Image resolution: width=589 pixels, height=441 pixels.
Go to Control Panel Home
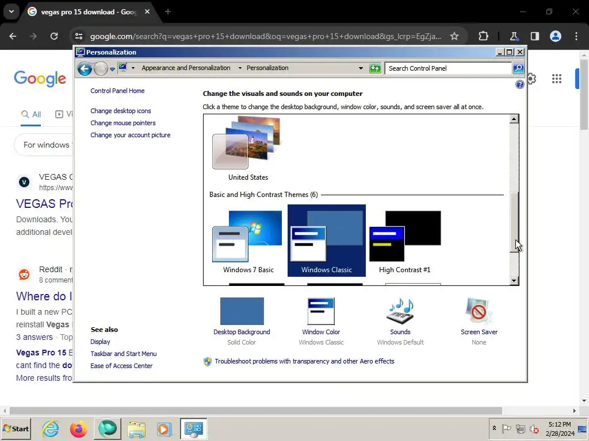pyautogui.click(x=117, y=91)
